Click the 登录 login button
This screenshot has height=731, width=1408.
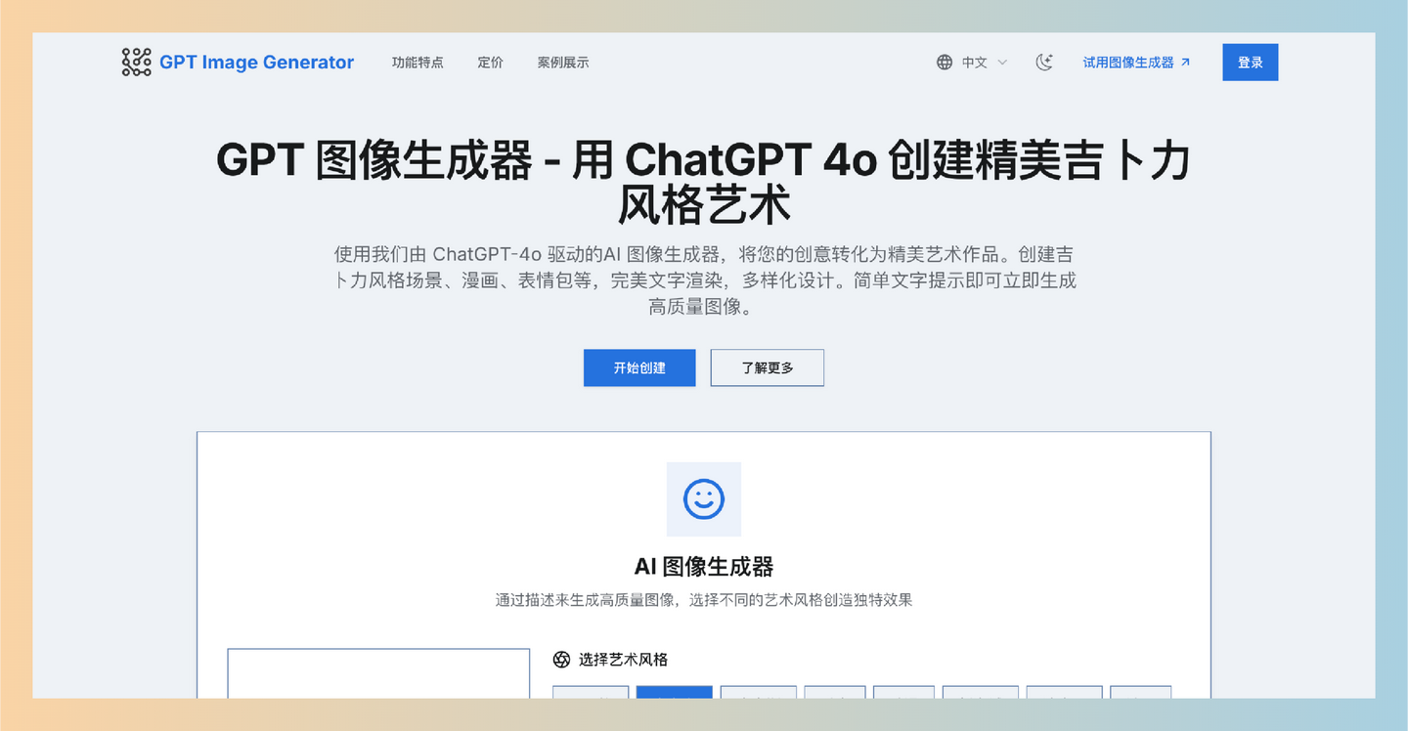(1250, 63)
